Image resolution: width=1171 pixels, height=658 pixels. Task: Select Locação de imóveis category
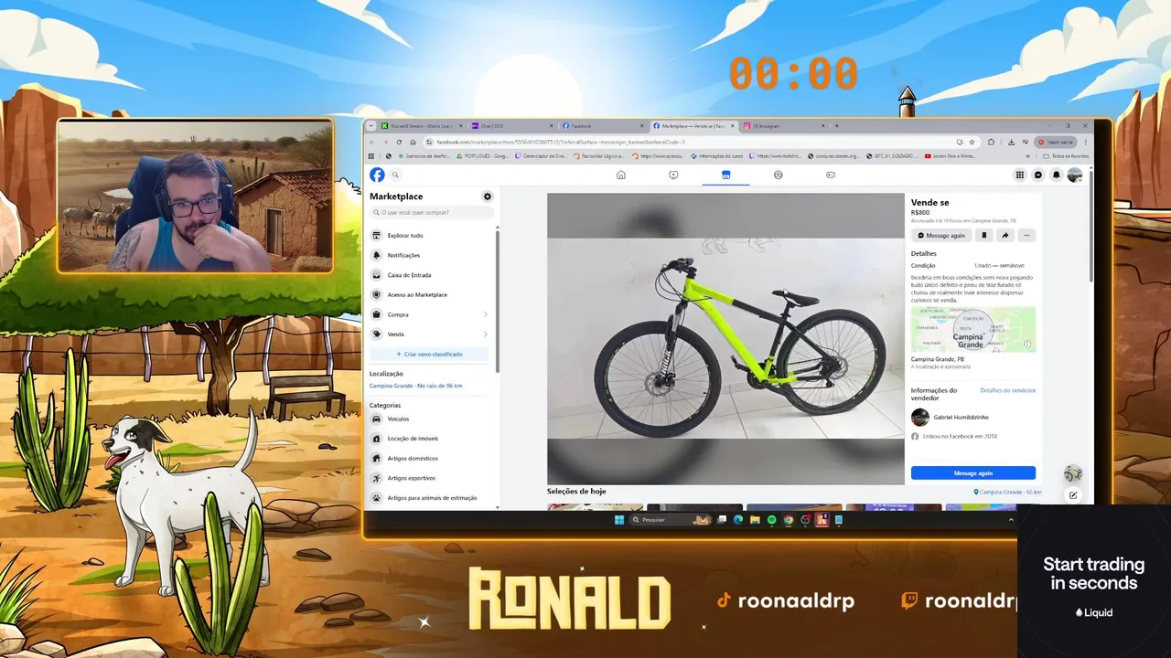click(430, 439)
